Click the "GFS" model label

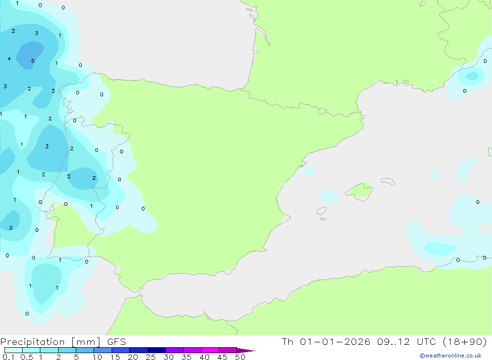pos(117,342)
